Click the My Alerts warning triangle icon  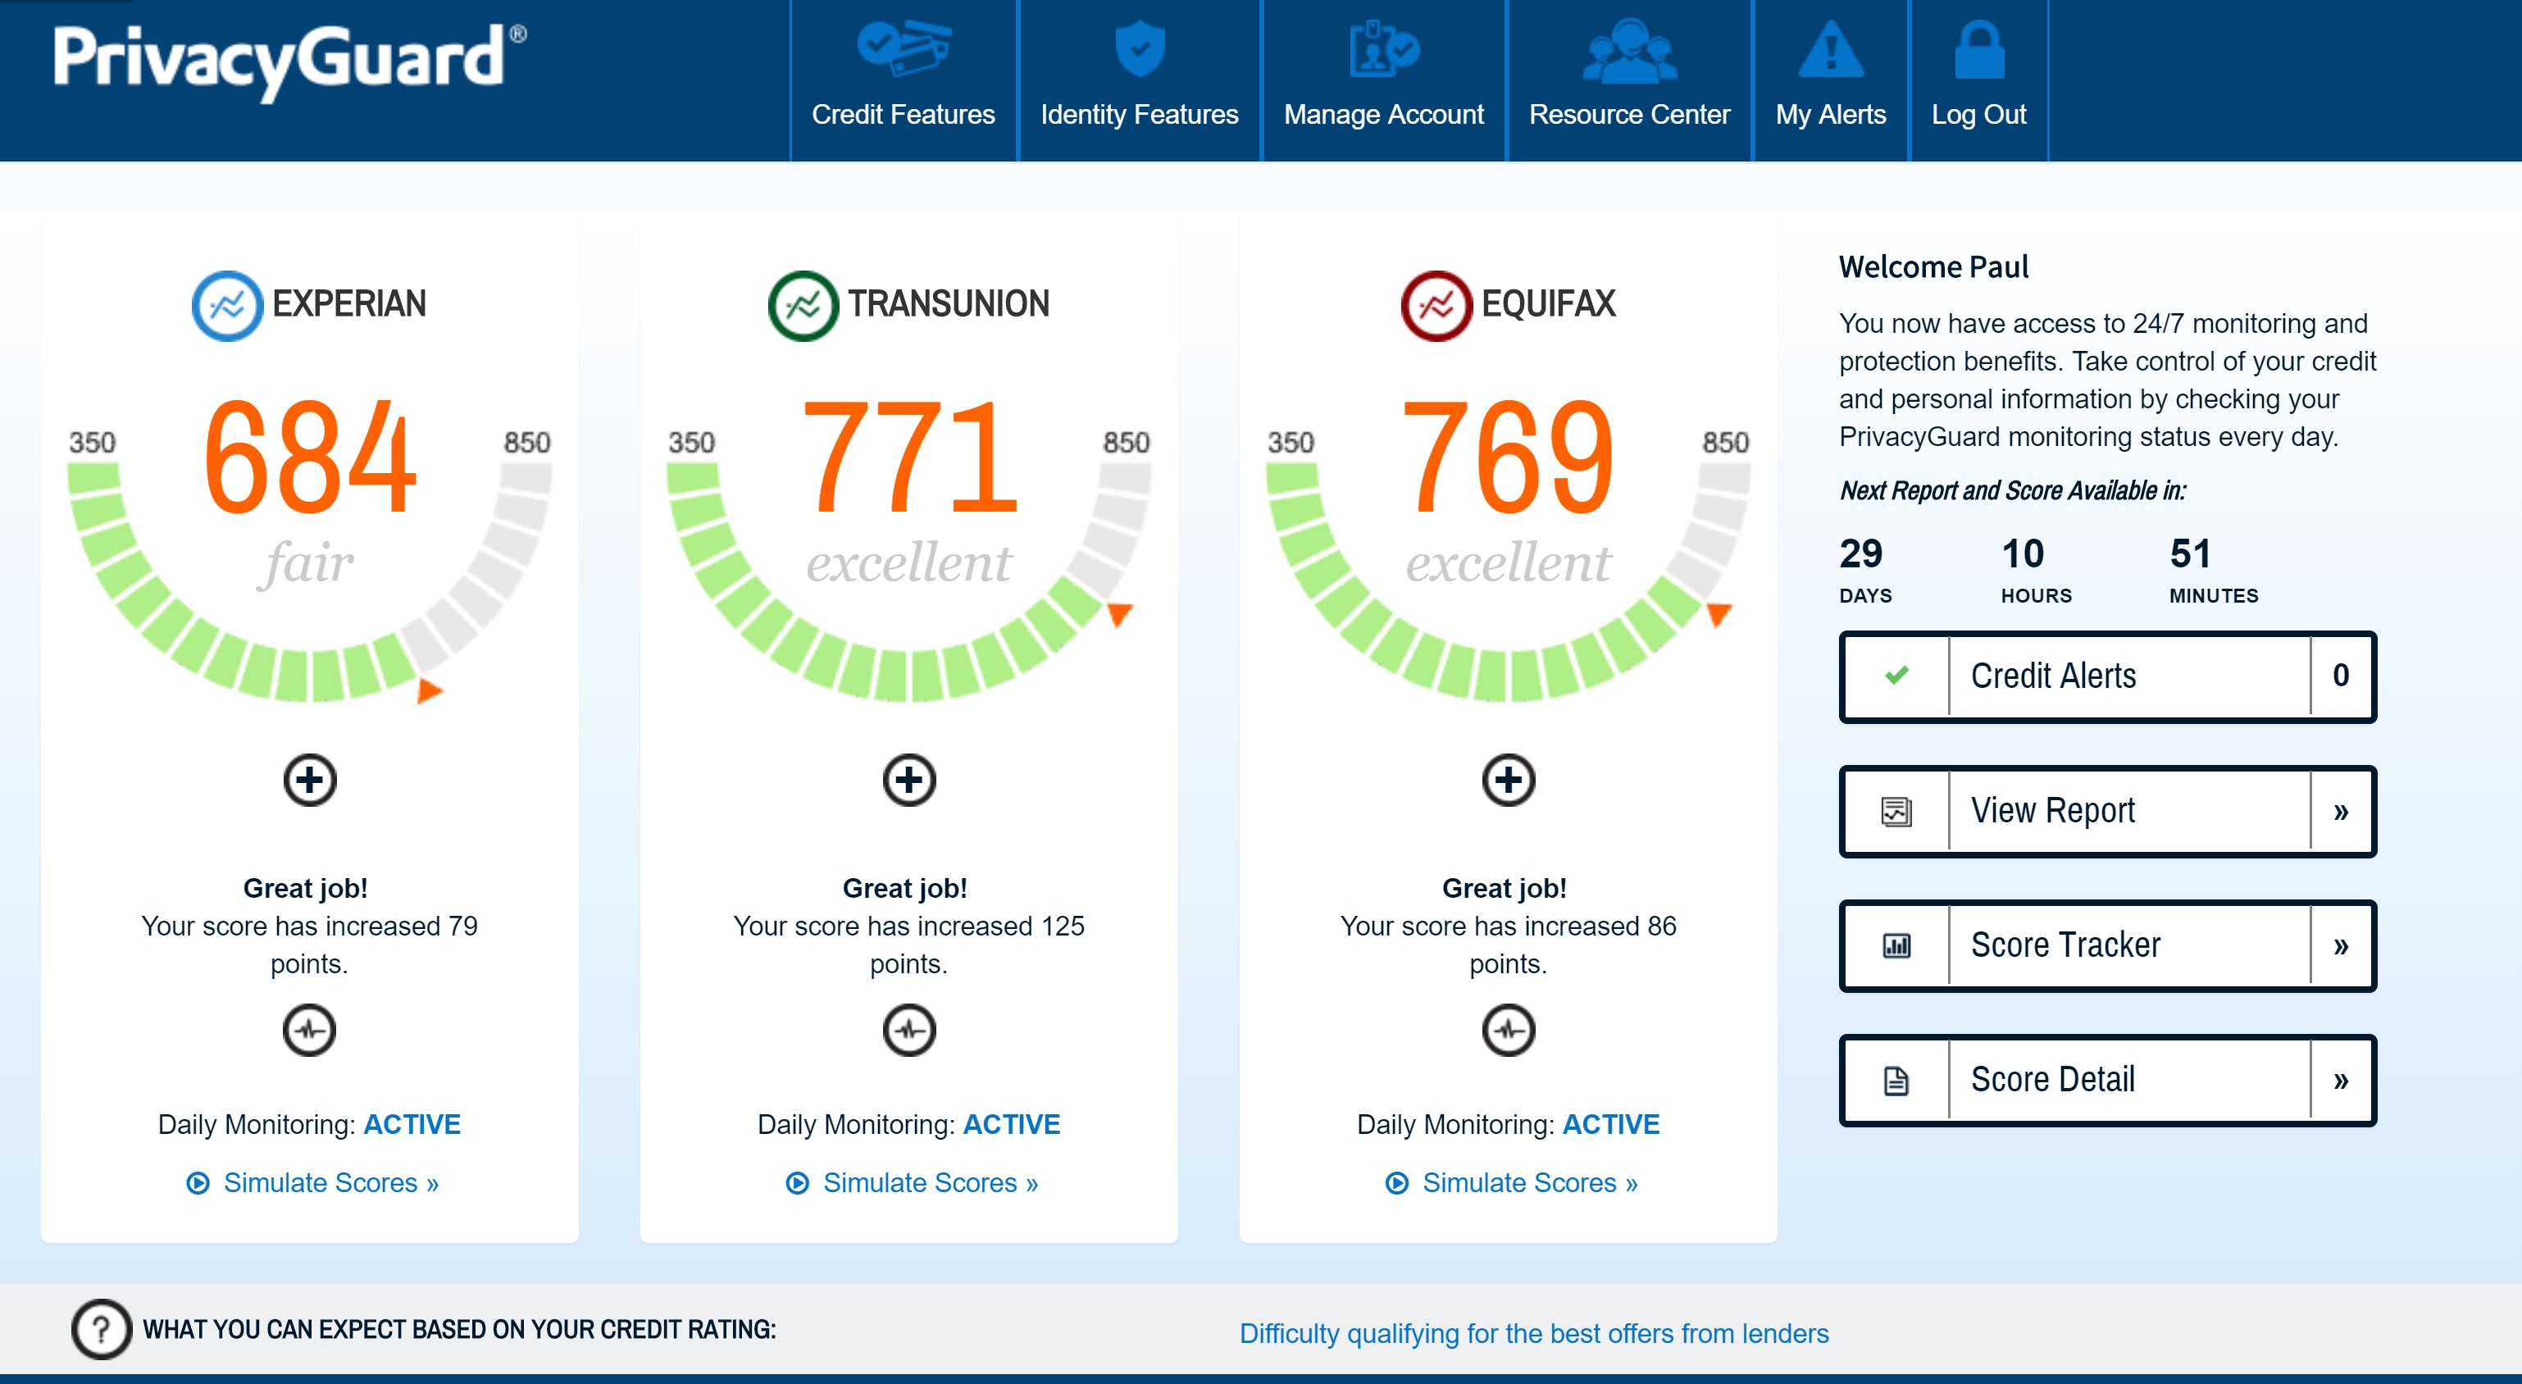1830,49
